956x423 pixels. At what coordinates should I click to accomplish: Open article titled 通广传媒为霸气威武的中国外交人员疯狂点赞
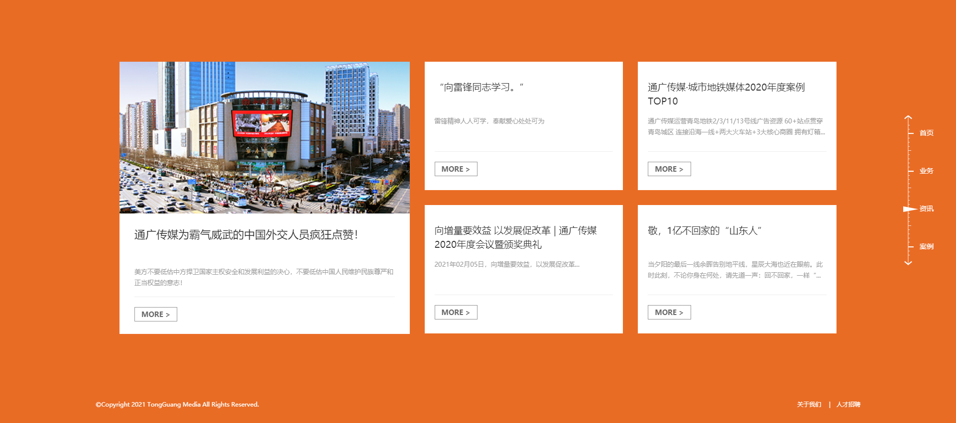pyautogui.click(x=246, y=235)
